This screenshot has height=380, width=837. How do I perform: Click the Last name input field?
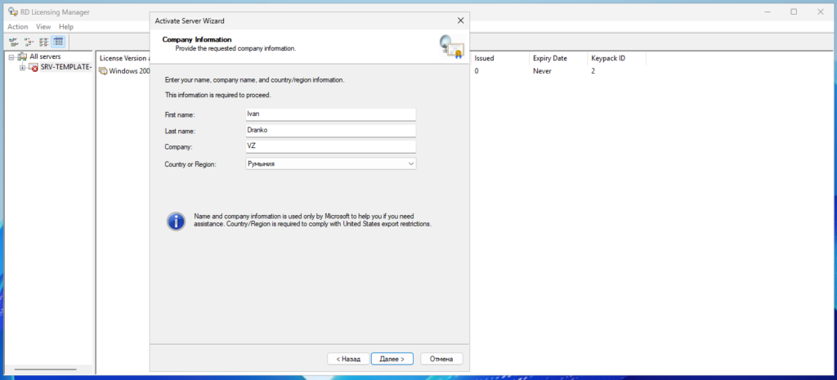point(330,130)
